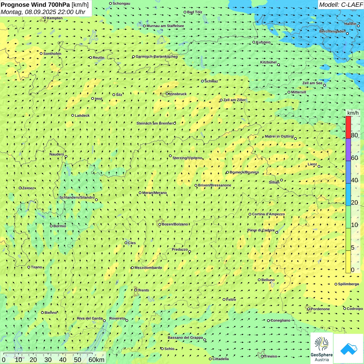Screen dimensions: 364x364
Task: Click the 'Kitzbühel' label
Action: tap(268, 62)
